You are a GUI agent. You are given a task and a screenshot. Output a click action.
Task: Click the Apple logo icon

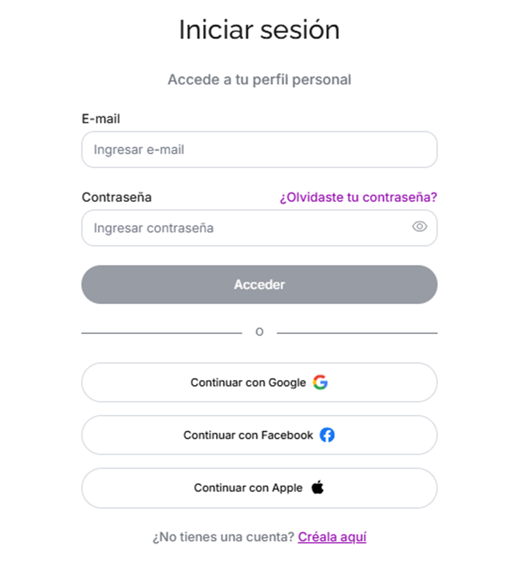317,487
